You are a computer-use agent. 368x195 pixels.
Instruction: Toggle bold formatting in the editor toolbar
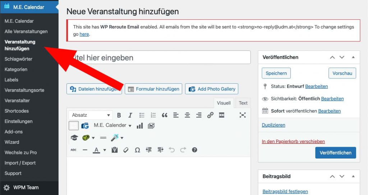pos(119,115)
